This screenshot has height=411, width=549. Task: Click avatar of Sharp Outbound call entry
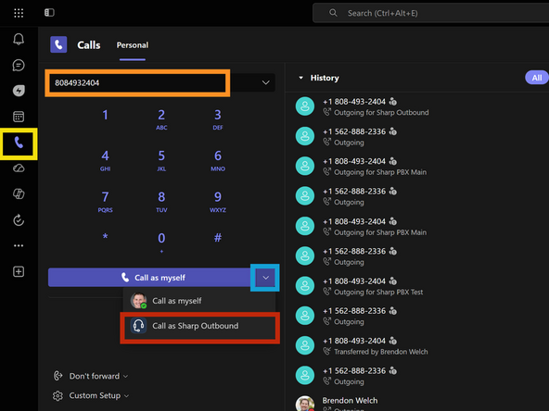pyautogui.click(x=305, y=106)
